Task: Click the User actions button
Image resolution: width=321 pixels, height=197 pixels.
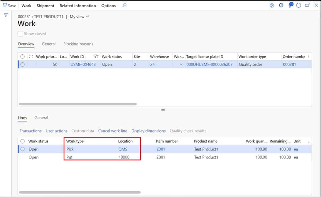Action: [x=57, y=131]
